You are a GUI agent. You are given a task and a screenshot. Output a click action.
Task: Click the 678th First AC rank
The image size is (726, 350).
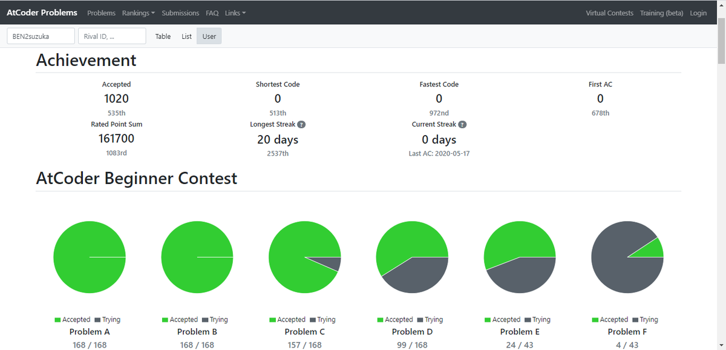600,113
